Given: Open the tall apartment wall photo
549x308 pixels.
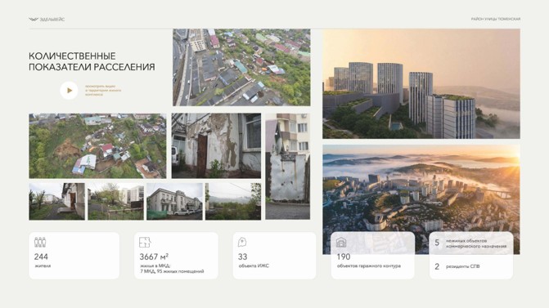Looking at the screenshot, I should 287,167.
